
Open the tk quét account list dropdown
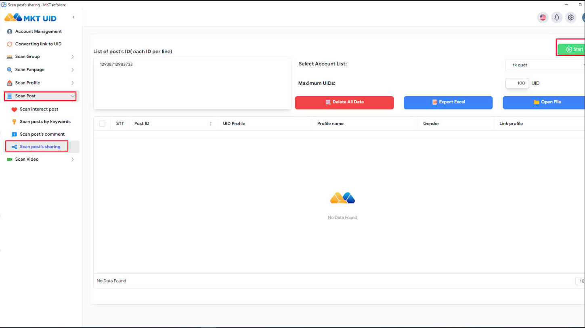(545, 65)
